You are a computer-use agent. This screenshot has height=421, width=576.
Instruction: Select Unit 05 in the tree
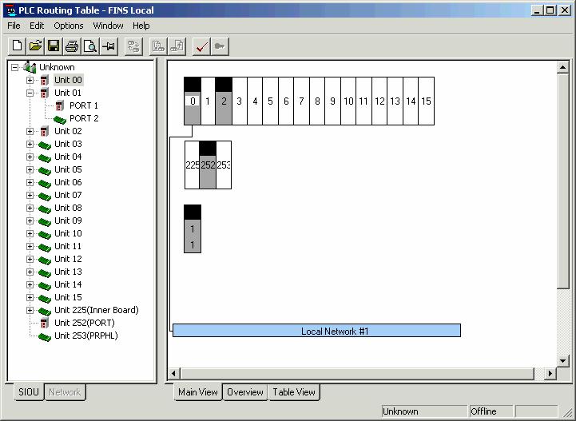pos(68,169)
